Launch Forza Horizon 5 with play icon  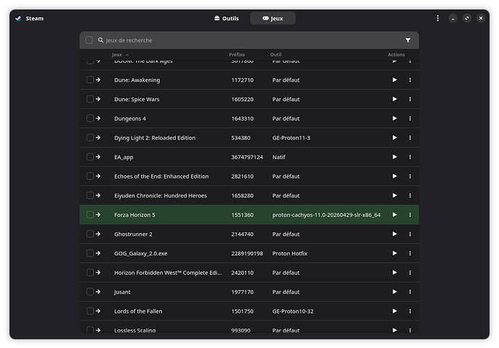point(394,215)
